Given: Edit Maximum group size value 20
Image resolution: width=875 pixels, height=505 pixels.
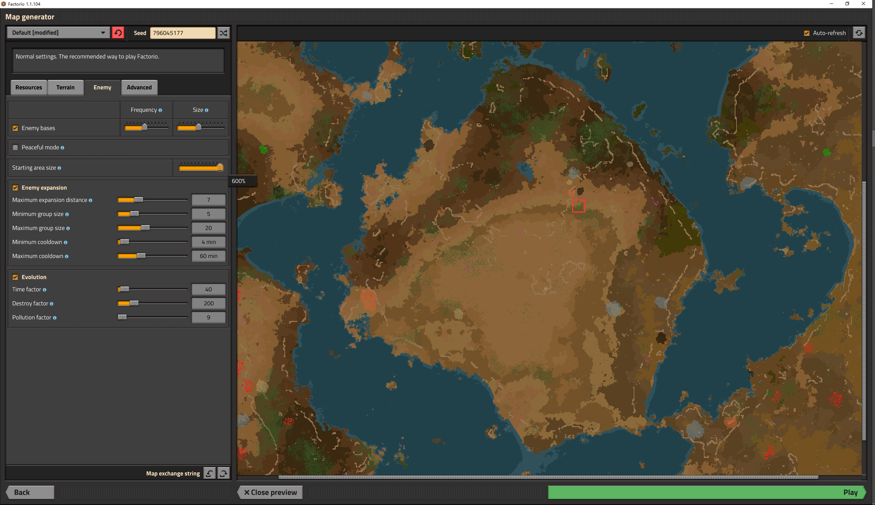Looking at the screenshot, I should click(208, 228).
